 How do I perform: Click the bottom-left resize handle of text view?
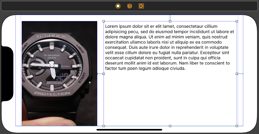pos(104,126)
